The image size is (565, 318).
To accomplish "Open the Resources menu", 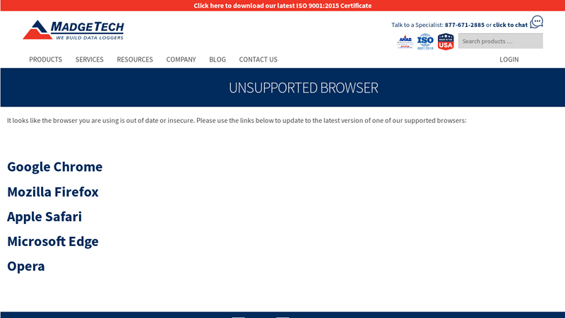I will 135,59.
